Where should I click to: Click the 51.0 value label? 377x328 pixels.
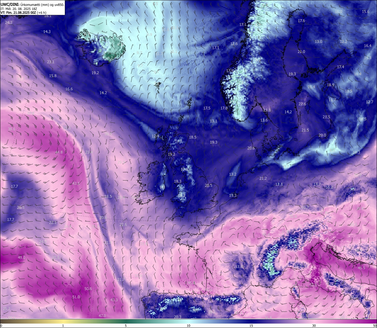tap(76, 297)
